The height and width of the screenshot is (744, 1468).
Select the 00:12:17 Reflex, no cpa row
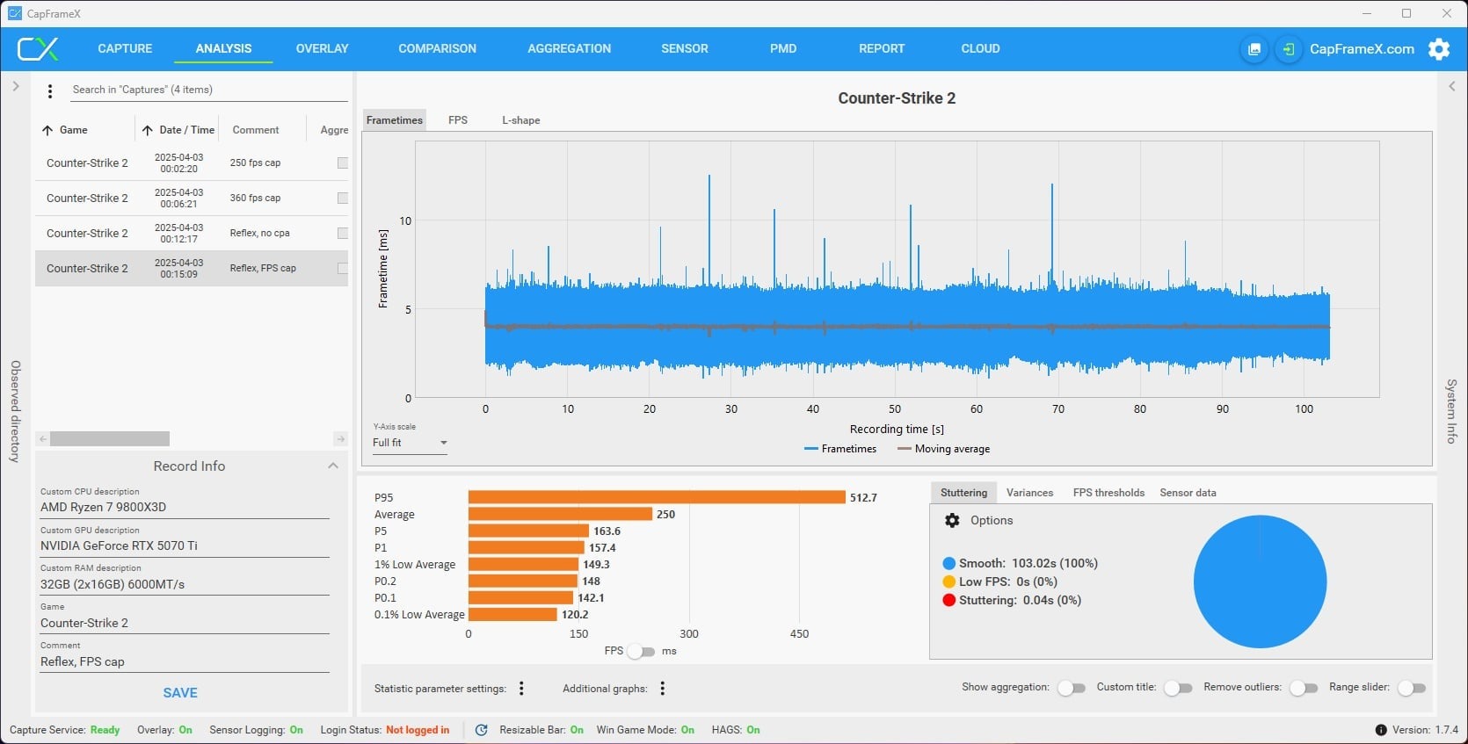[x=192, y=234]
